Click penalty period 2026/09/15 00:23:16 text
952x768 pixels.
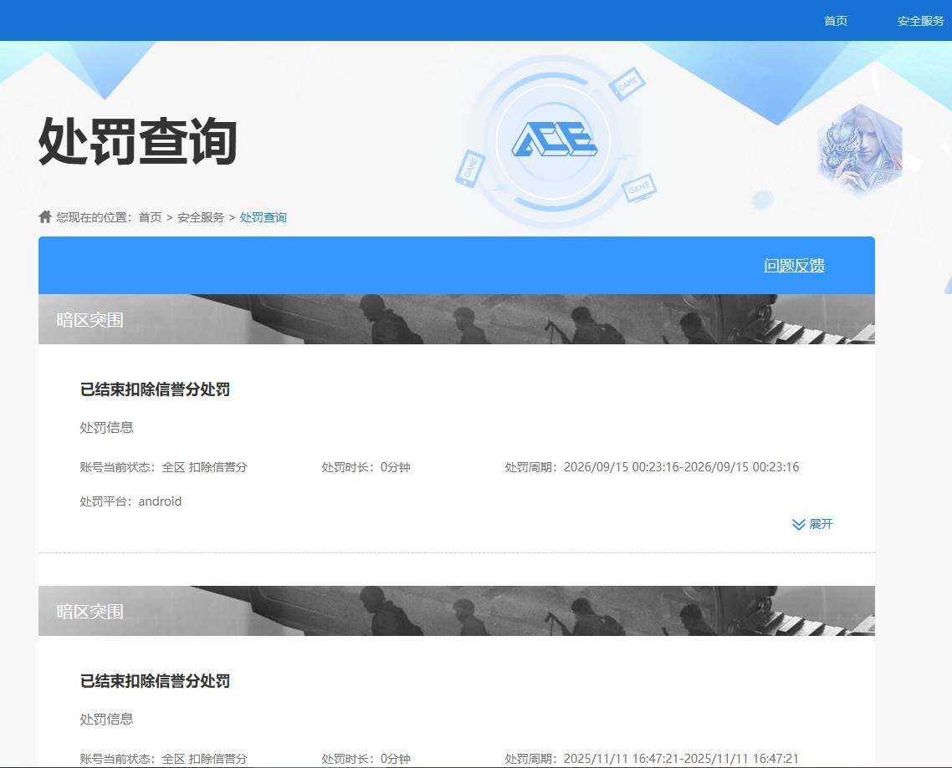[652, 467]
